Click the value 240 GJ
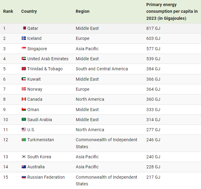This screenshot has width=201, height=189. (x=153, y=157)
